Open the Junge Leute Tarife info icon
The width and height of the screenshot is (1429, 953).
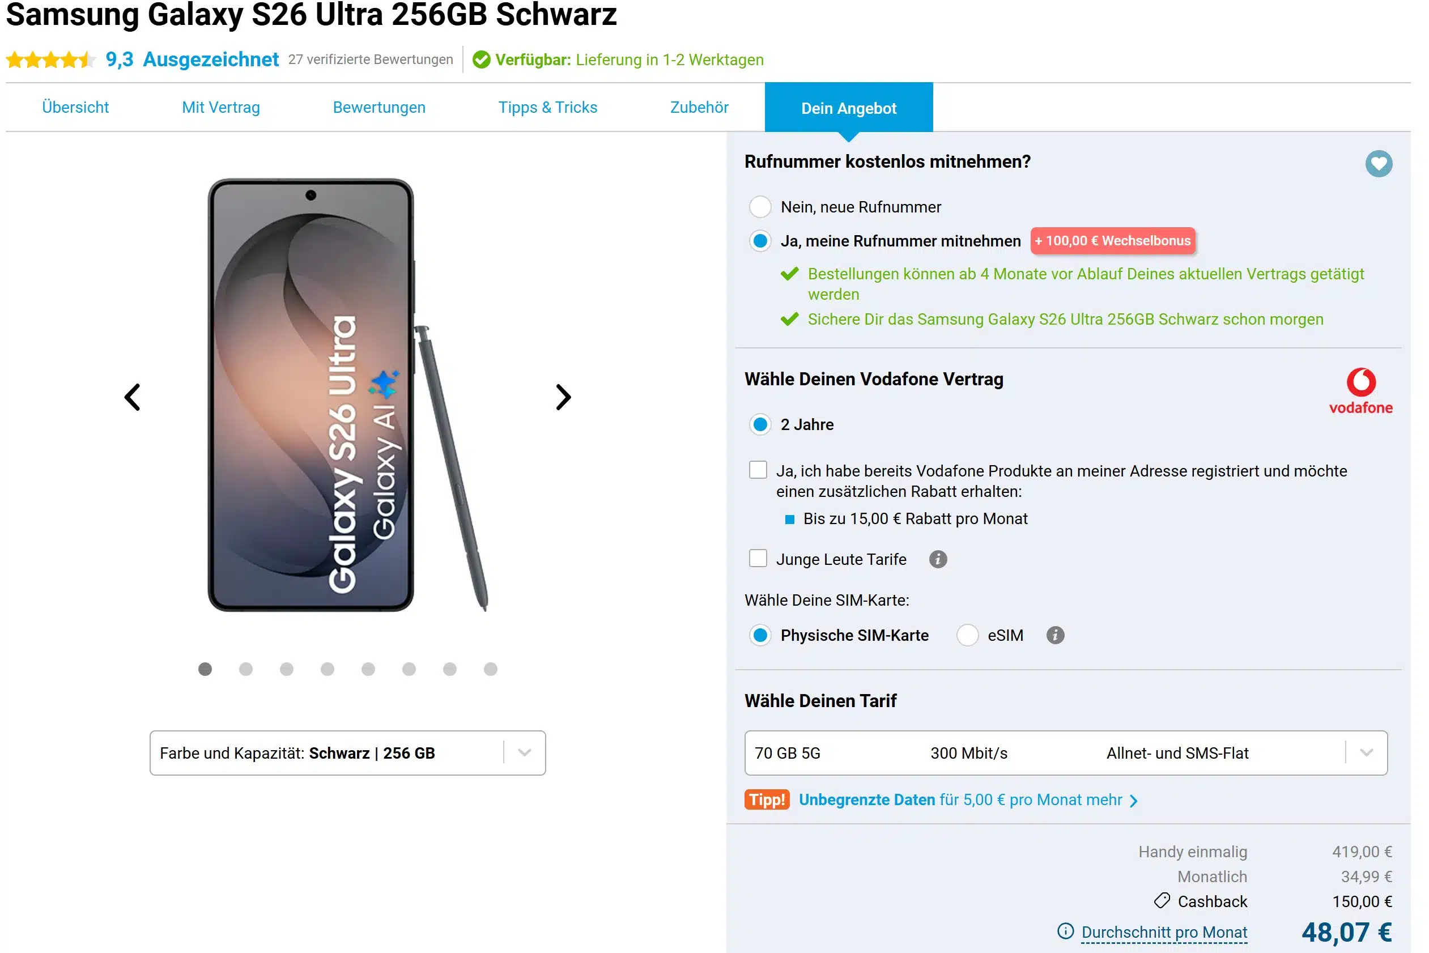click(938, 559)
